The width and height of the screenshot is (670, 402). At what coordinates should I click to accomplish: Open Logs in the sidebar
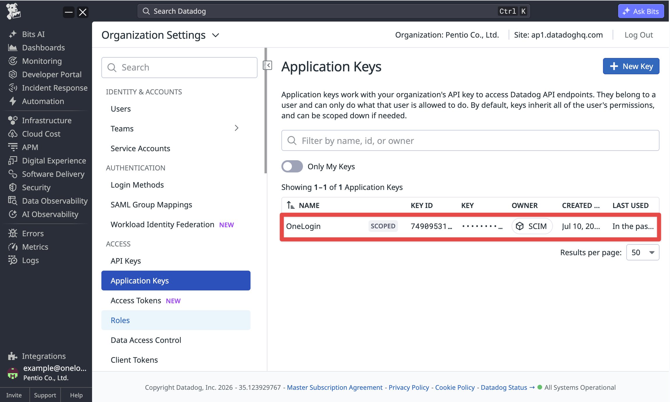[x=30, y=260]
